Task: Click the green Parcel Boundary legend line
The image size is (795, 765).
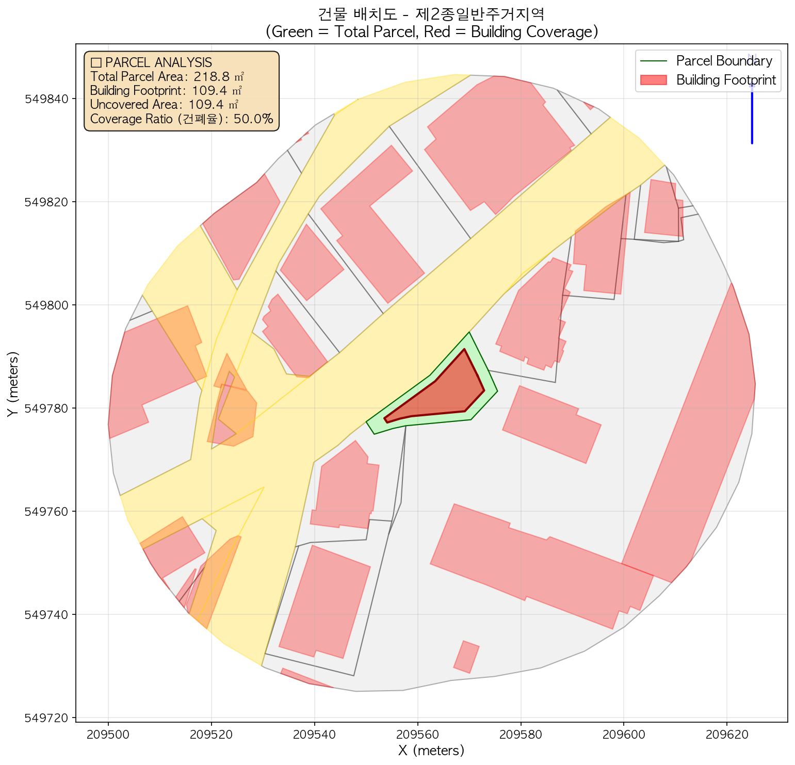Action: (x=653, y=61)
